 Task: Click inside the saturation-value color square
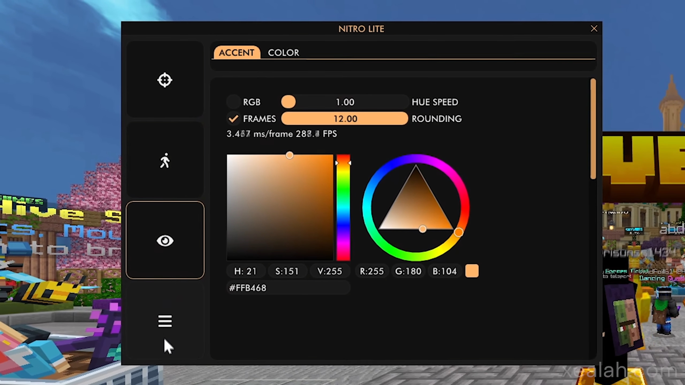pos(280,207)
